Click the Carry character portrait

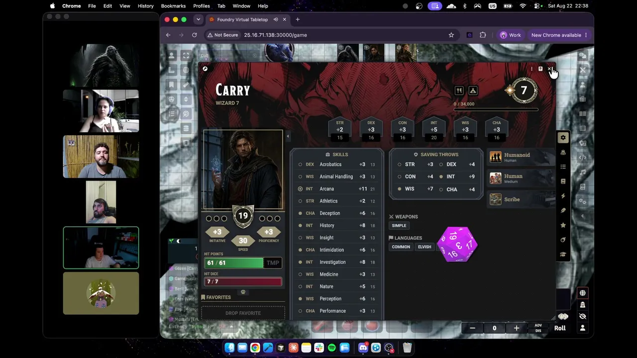[243, 170]
